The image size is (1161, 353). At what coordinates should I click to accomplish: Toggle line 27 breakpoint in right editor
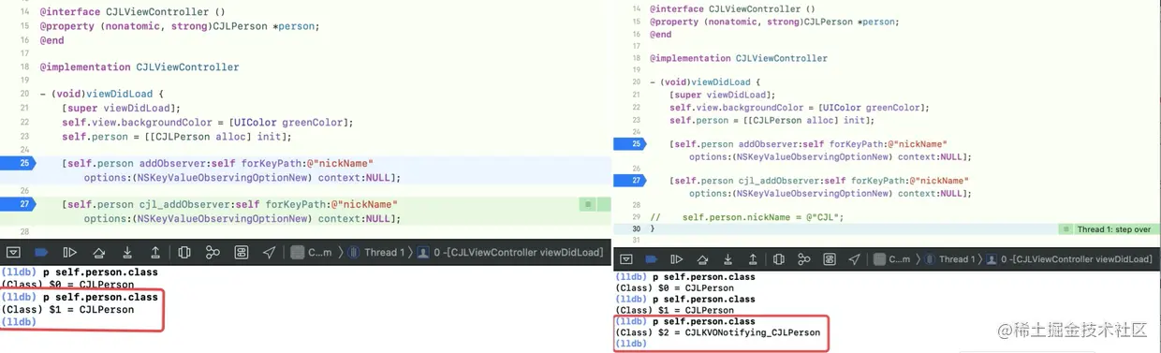click(x=629, y=181)
